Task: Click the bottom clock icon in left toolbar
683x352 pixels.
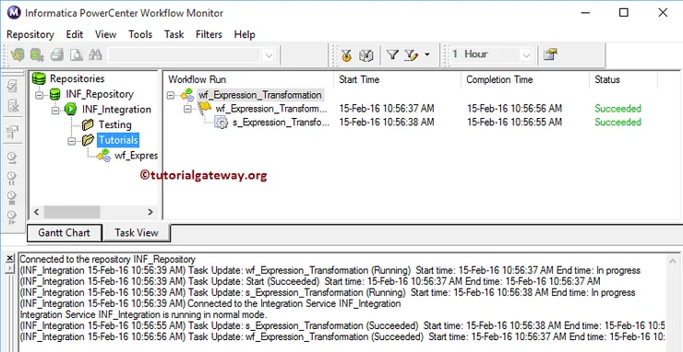Action: tap(13, 217)
